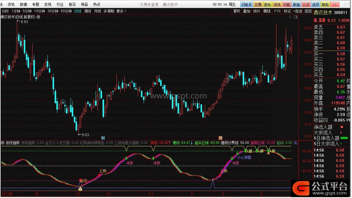352x198 pixels.
Task: Click the 资讯 button in the colored toolbar
Action: click(x=277, y=4)
